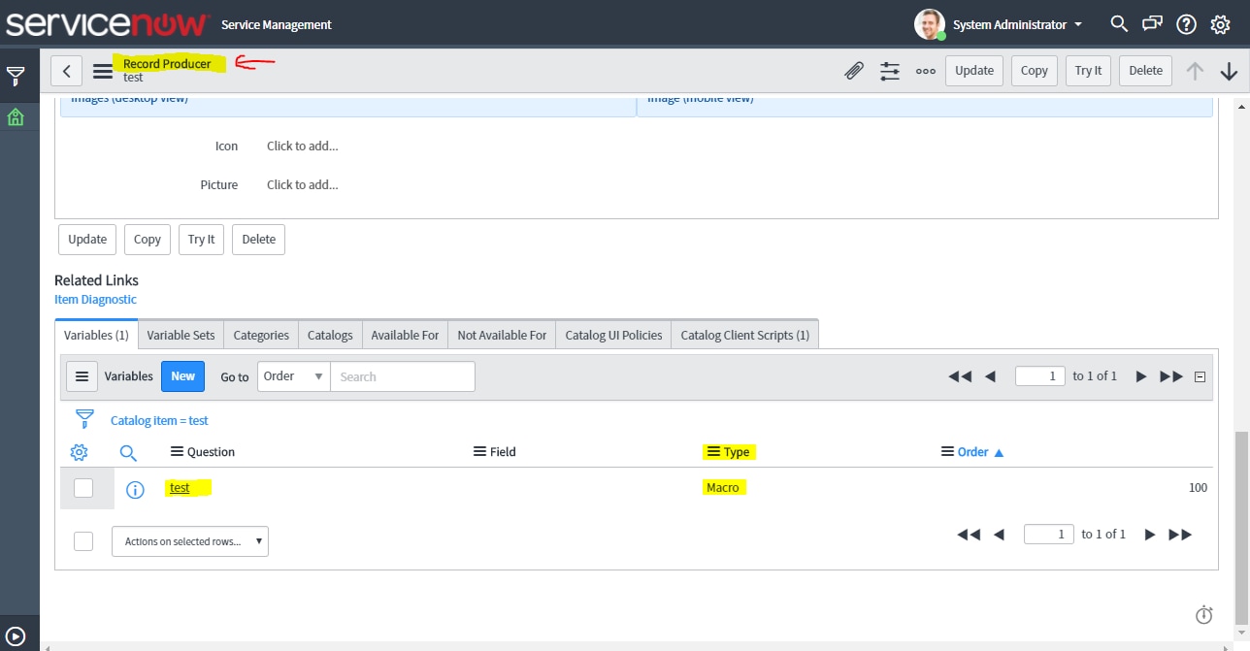Open the Type column menu
The image size is (1250, 651).
click(713, 452)
